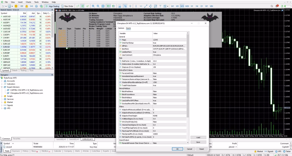The image size is (292, 156).
Task: Toggle chart shift icon
Action: click(114, 6)
